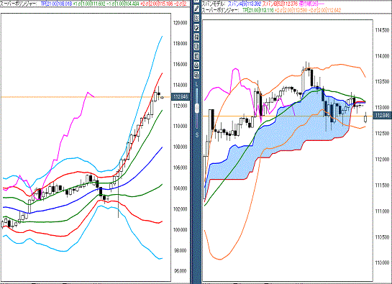The height and width of the screenshot is (284, 392).
Task: Click the orange horizontal price line on right chart
Action: click(288, 116)
